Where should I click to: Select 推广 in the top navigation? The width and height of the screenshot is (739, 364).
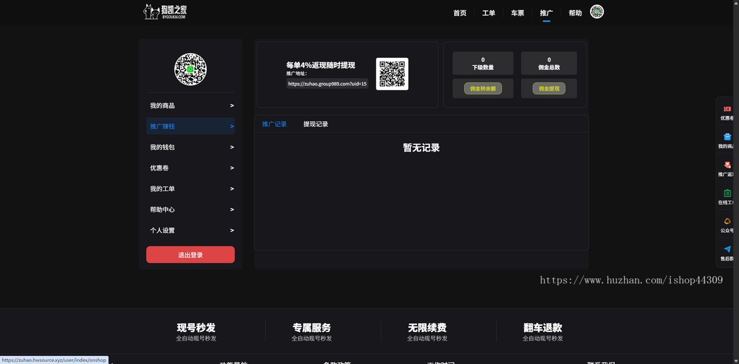coord(546,12)
